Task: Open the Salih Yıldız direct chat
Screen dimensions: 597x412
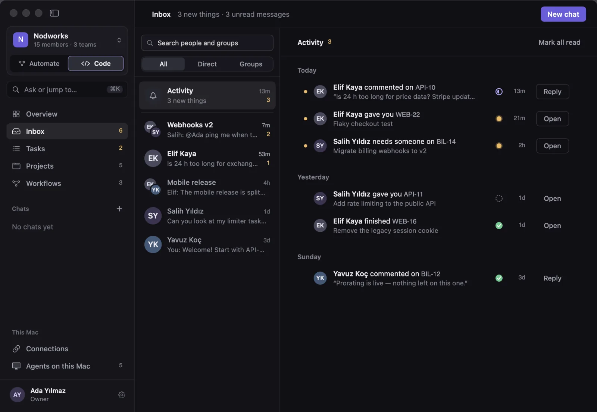Action: (x=207, y=216)
